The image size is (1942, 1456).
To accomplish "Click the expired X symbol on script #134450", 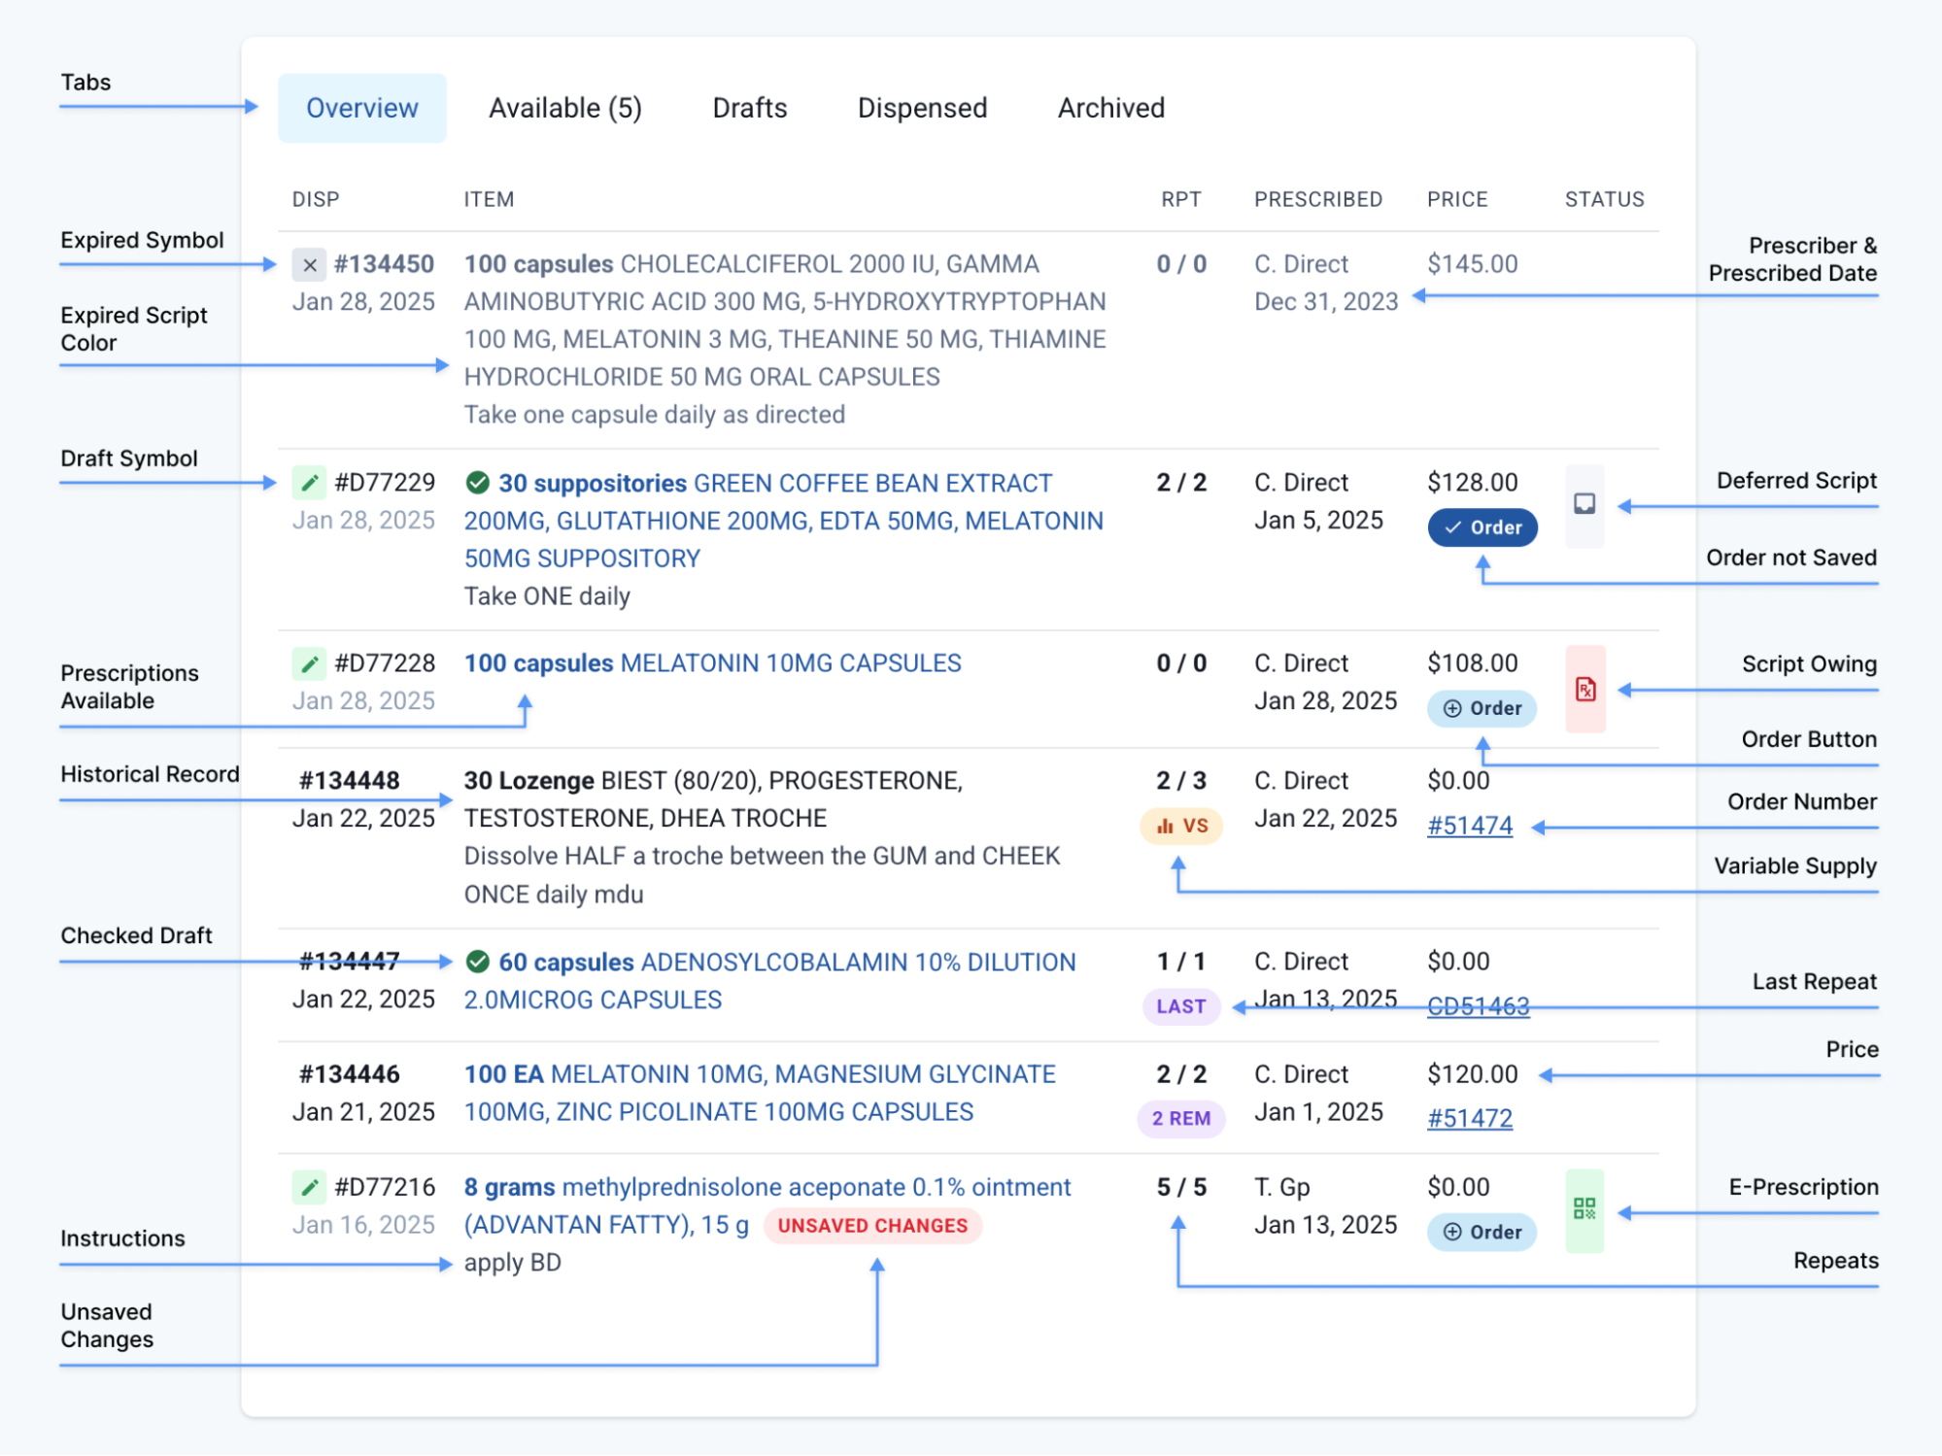I will pos(308,263).
